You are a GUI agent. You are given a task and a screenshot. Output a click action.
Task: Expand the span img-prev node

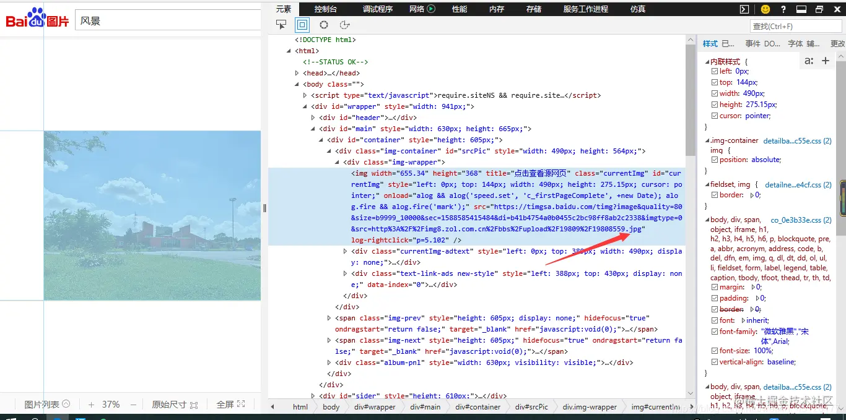click(x=329, y=318)
